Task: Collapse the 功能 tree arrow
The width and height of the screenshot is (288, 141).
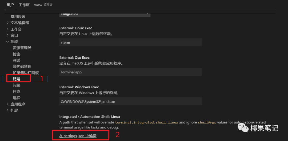Action: (7, 42)
